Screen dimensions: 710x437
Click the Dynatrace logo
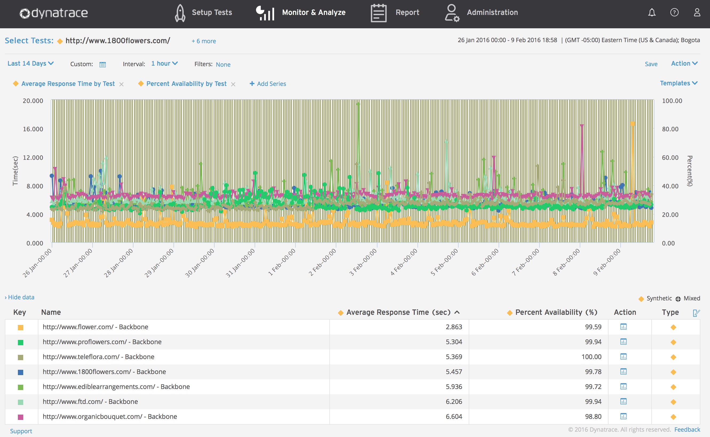(53, 13)
